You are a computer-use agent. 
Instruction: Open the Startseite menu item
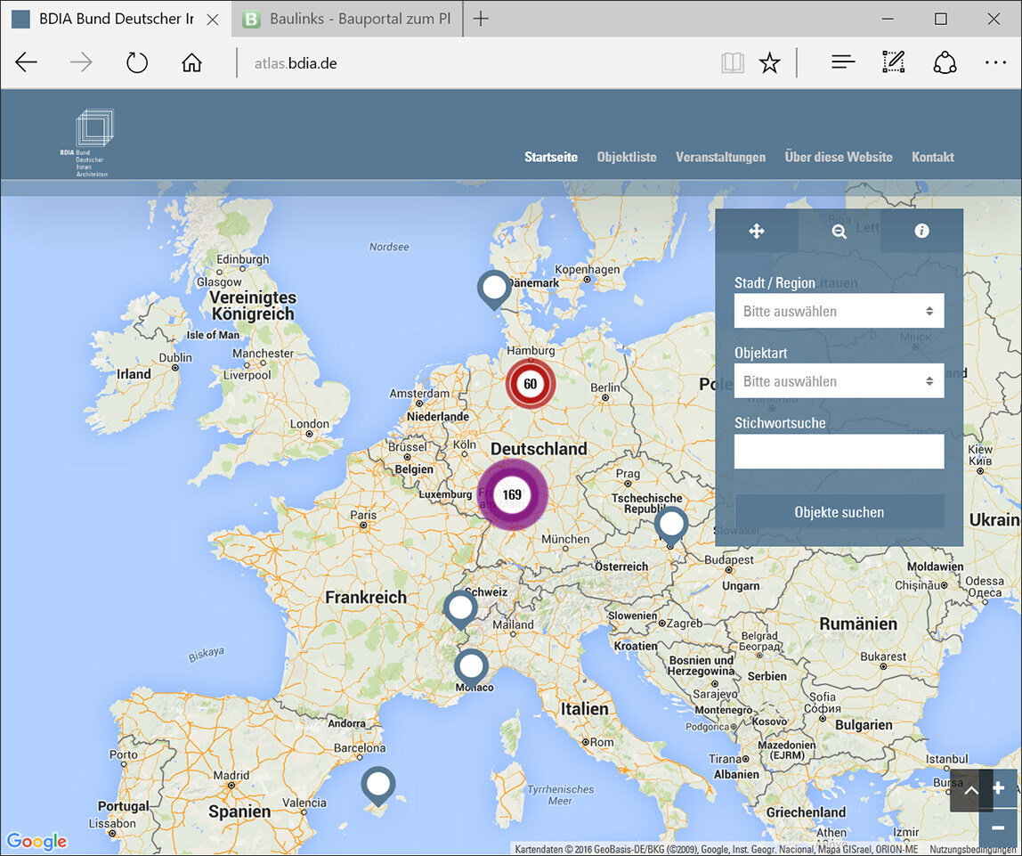click(x=551, y=157)
